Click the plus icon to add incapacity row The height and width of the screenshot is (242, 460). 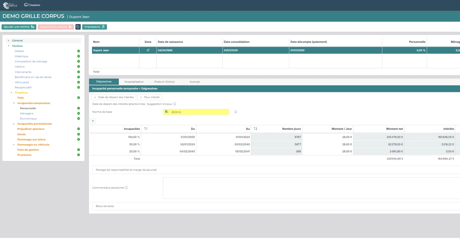pyautogui.click(x=93, y=121)
